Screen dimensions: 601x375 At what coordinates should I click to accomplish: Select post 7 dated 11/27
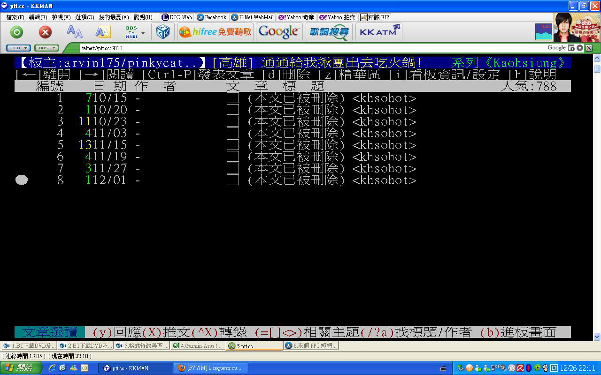tap(293, 169)
